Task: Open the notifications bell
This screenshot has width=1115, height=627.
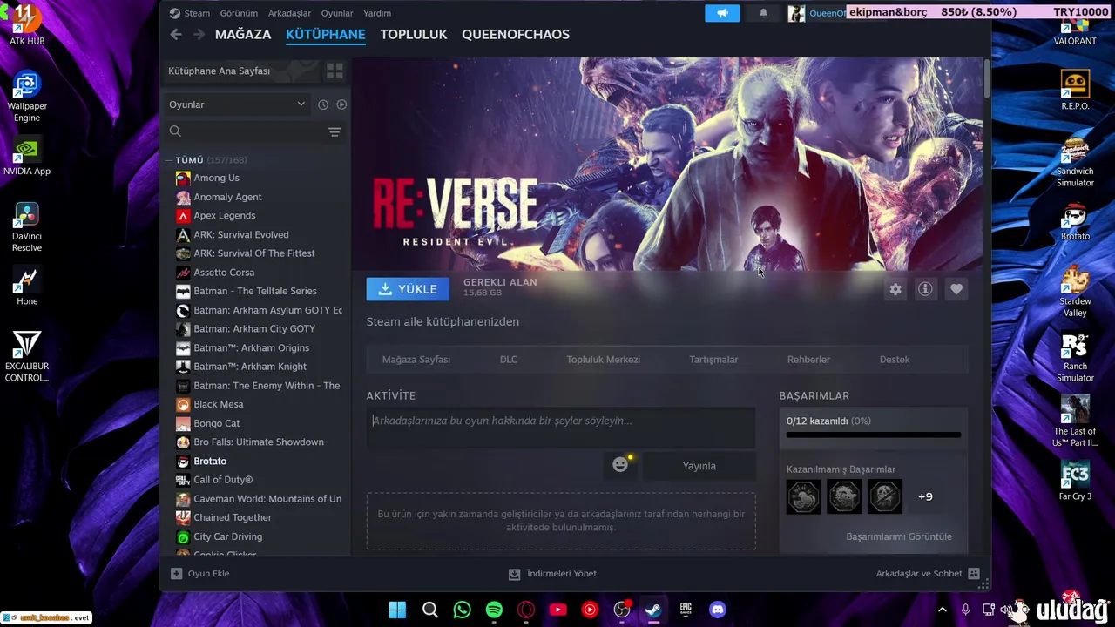Action: point(763,13)
